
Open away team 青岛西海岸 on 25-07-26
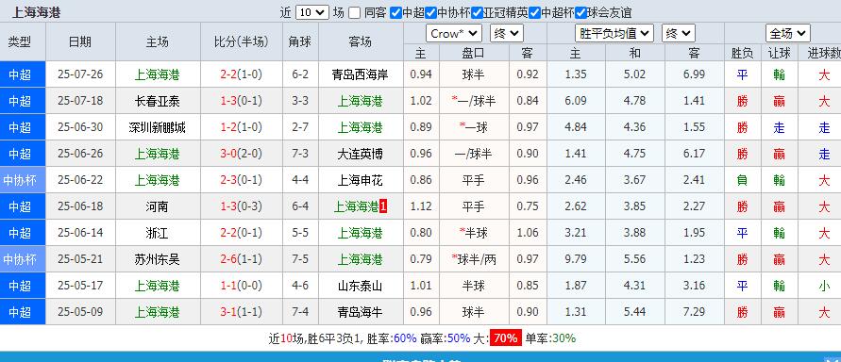pos(361,74)
